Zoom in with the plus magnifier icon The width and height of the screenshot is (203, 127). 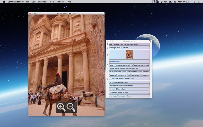tap(61, 107)
